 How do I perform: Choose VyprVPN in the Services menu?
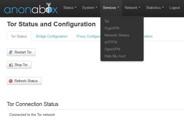[x=112, y=28]
